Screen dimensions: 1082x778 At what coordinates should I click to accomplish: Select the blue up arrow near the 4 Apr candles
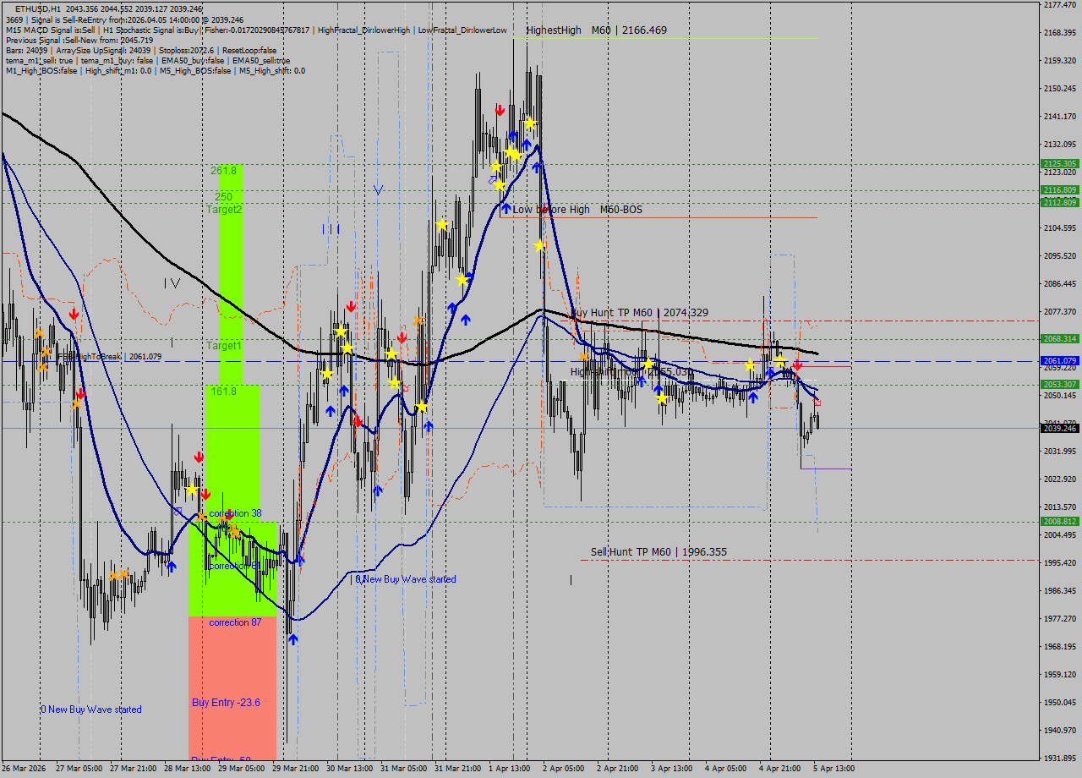click(752, 396)
